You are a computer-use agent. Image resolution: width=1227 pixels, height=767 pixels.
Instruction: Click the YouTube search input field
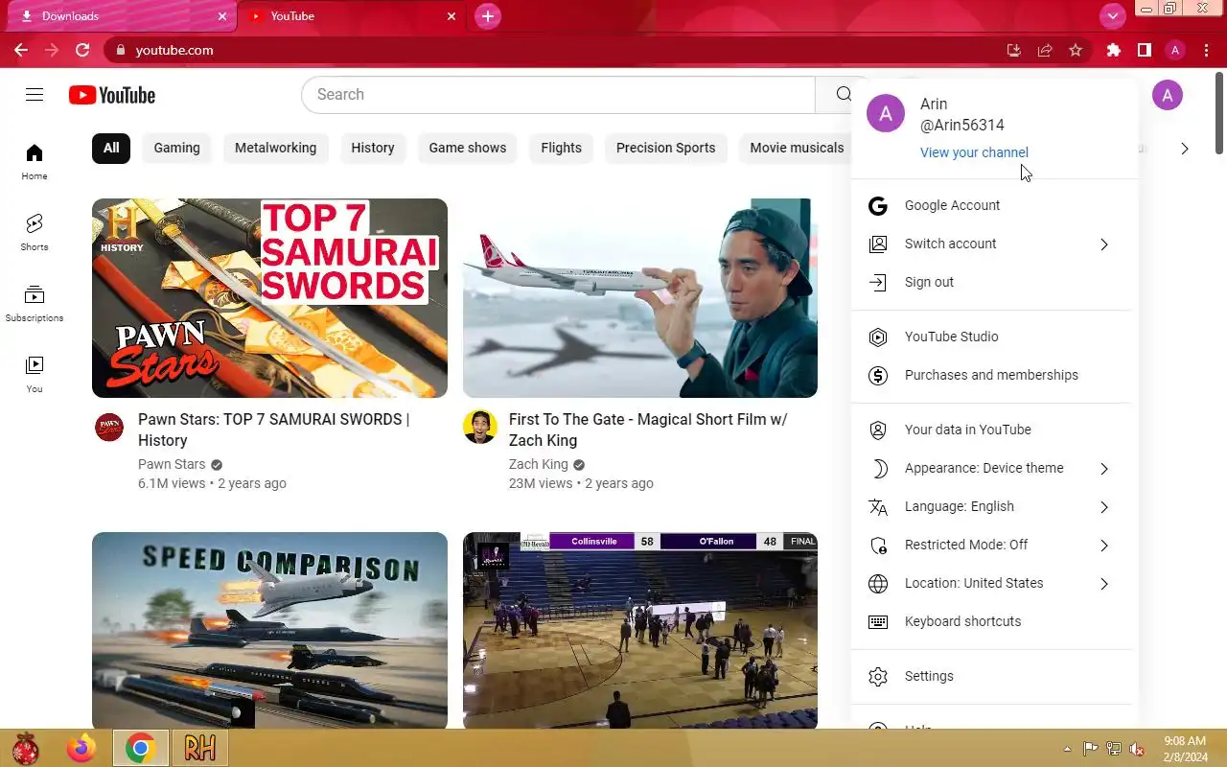[558, 94]
